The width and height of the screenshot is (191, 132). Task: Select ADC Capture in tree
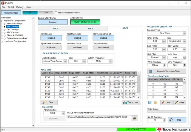pyautogui.click(x=13, y=32)
